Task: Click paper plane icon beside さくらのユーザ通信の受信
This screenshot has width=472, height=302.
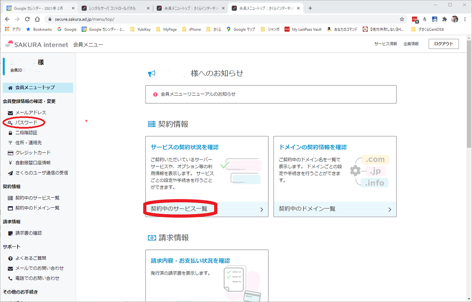Action: pyautogui.click(x=10, y=173)
